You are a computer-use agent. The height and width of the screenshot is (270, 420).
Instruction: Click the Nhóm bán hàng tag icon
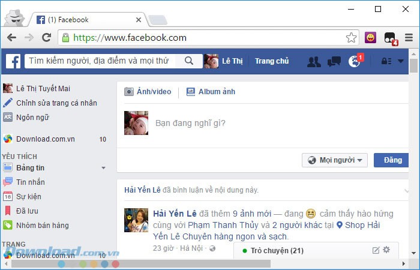pos(8,225)
